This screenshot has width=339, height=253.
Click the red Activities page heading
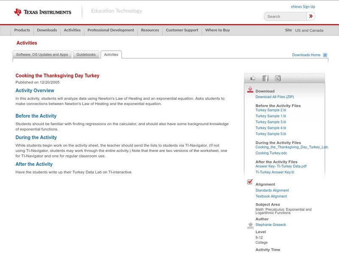tap(27, 43)
